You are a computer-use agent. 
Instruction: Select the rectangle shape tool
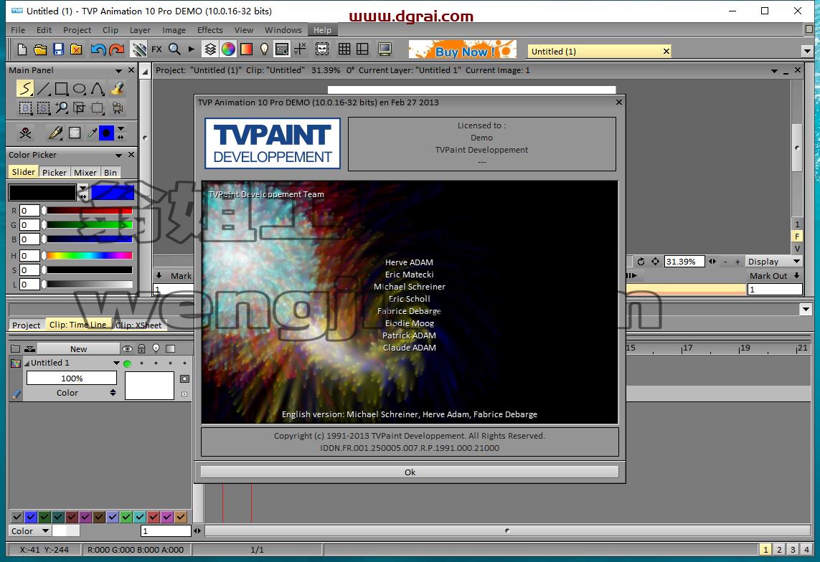61,89
